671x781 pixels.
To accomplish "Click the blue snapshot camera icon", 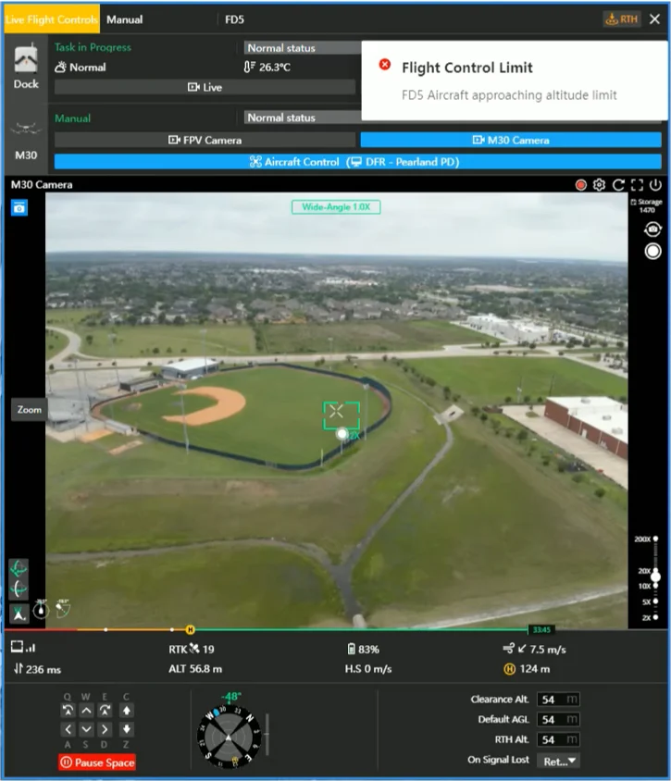I will (x=19, y=208).
